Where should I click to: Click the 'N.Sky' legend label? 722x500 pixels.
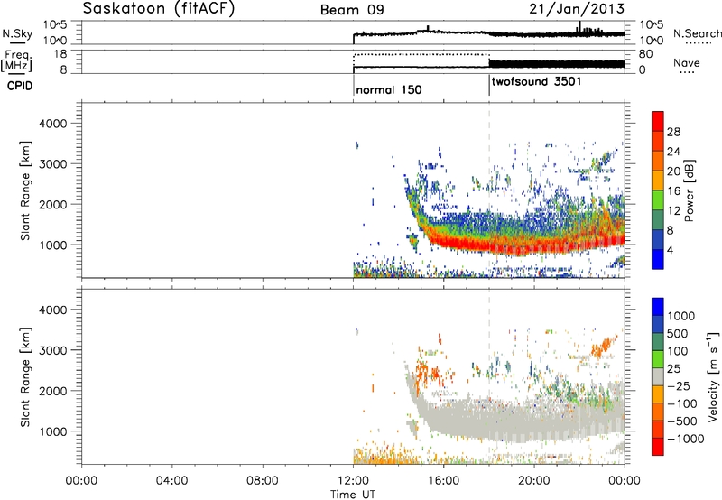17,33
